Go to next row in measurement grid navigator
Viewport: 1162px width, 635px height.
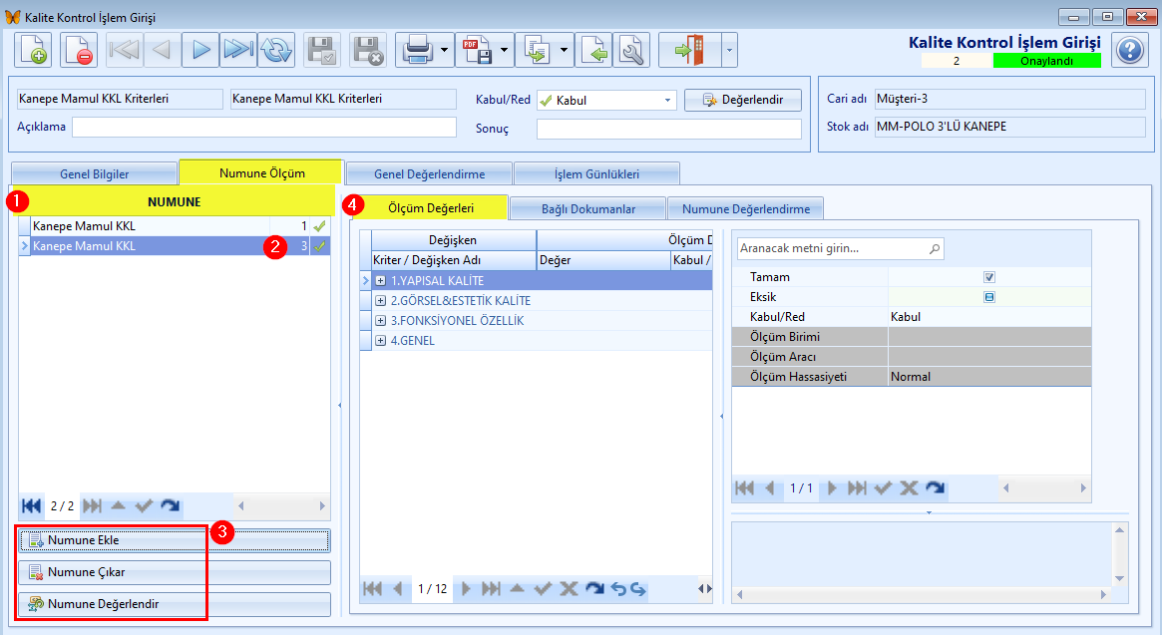pyautogui.click(x=466, y=589)
